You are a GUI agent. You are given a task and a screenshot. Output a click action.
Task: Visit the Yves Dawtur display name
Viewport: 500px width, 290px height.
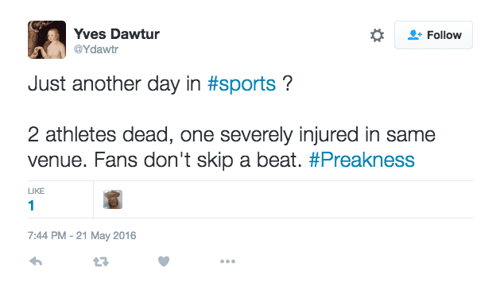[116, 34]
